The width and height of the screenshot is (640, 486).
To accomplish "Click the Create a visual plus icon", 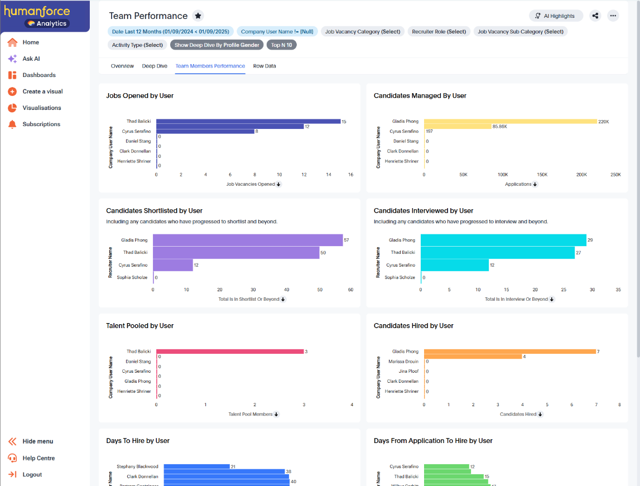I will click(12, 92).
